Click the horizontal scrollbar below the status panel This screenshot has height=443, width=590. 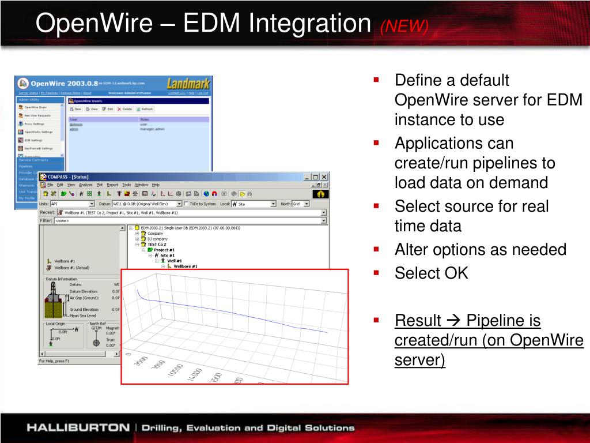(80, 354)
